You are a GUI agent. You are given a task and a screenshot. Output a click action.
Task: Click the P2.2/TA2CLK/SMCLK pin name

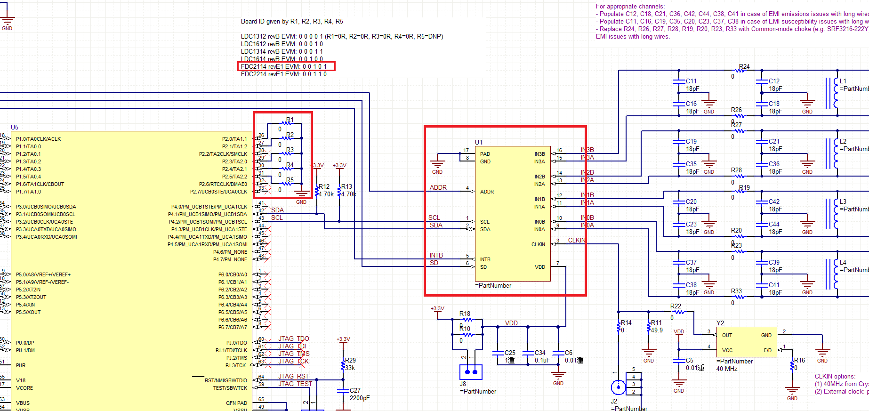223,154
